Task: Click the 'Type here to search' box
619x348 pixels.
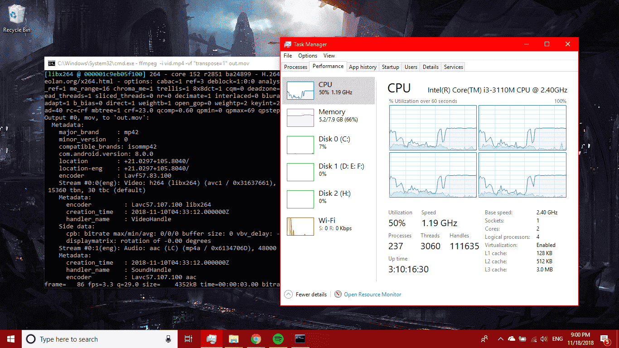Action: tap(99, 339)
